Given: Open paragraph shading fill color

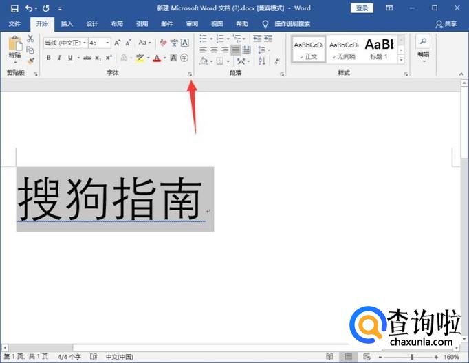Looking at the screenshot, I should click(x=204, y=61).
